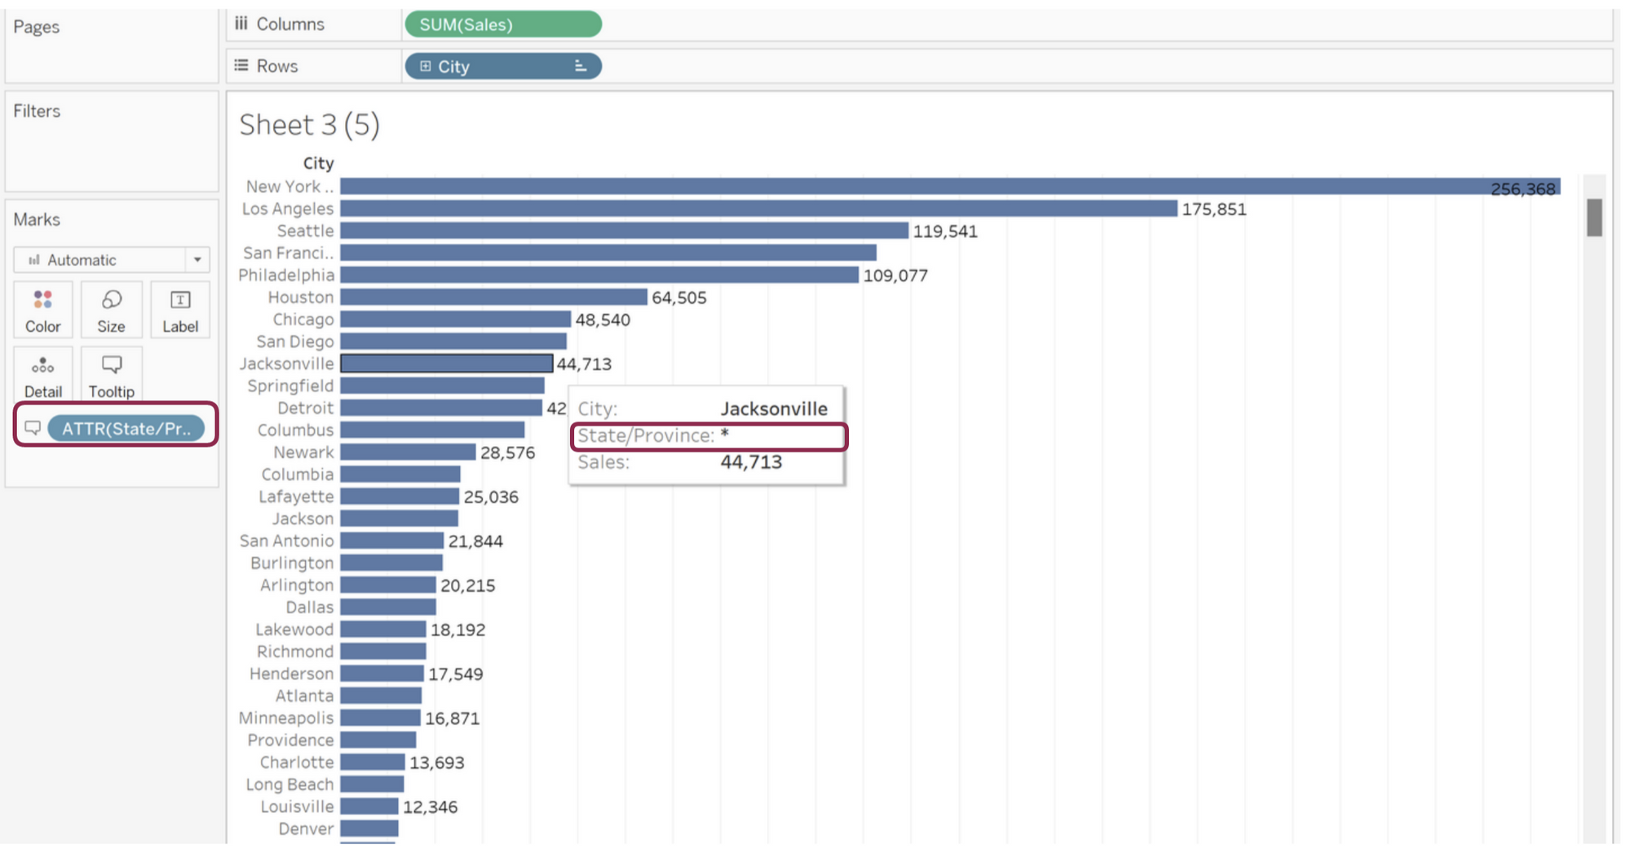Click the Los Angeles bar

[x=758, y=209]
